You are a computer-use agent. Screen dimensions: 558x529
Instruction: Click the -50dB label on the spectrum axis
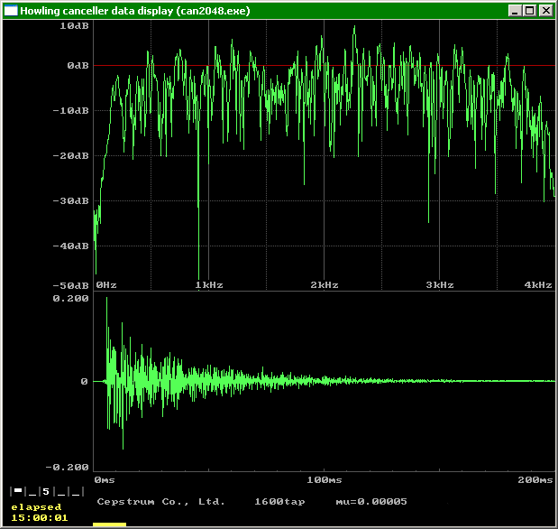pyautogui.click(x=72, y=284)
